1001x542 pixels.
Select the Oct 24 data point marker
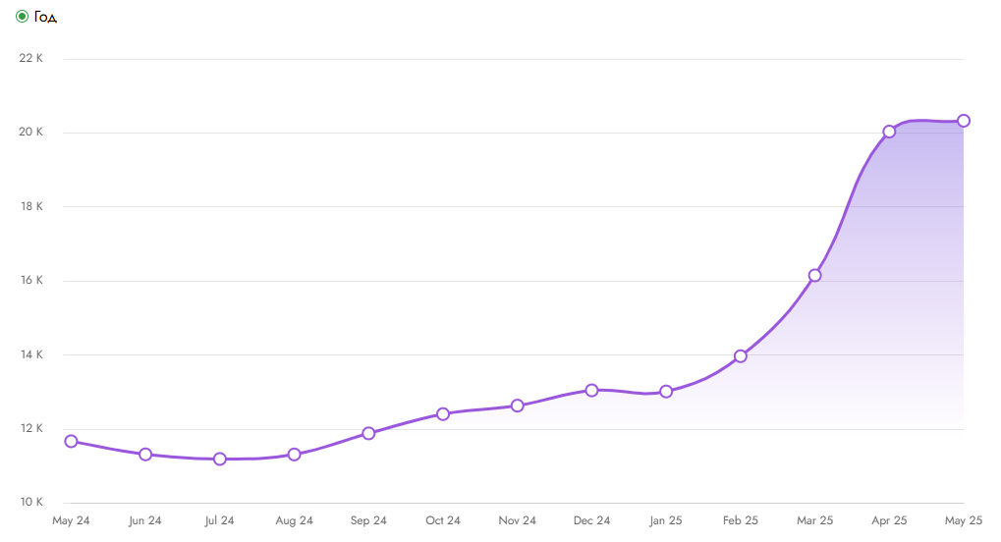(443, 414)
